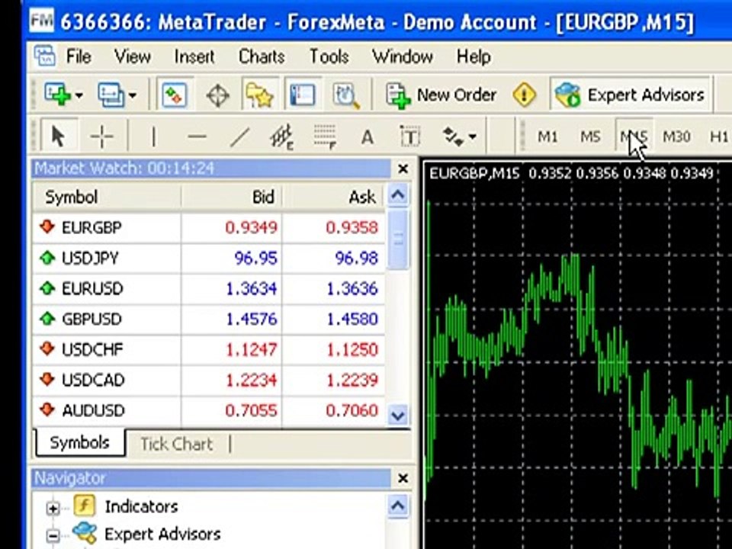Viewport: 732px width, 549px height.
Task: Open the Insert menu
Action: pos(194,56)
